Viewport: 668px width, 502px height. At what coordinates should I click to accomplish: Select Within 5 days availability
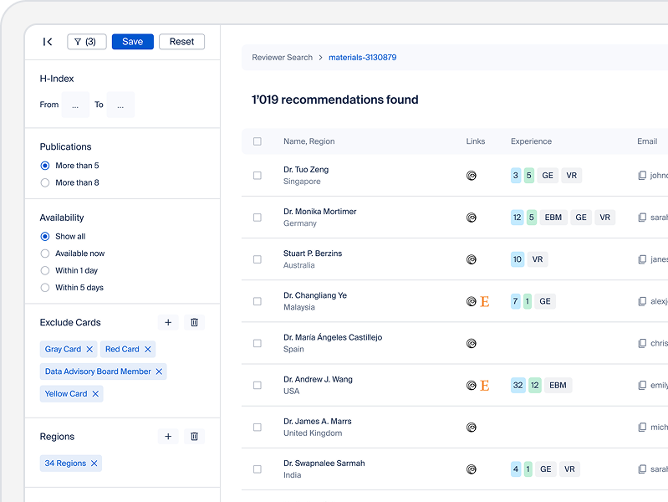click(x=45, y=288)
